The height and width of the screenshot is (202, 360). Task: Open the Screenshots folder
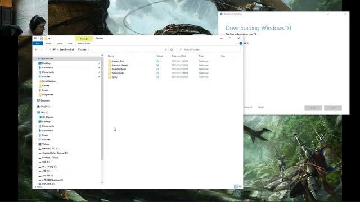point(118,73)
